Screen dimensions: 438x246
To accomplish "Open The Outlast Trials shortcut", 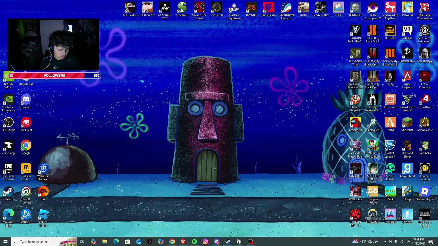I will tap(355, 57).
